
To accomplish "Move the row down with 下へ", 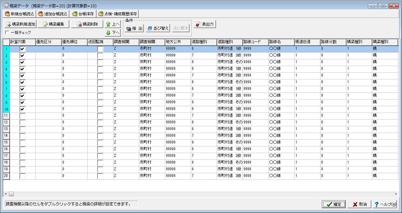I will pos(113,33).
